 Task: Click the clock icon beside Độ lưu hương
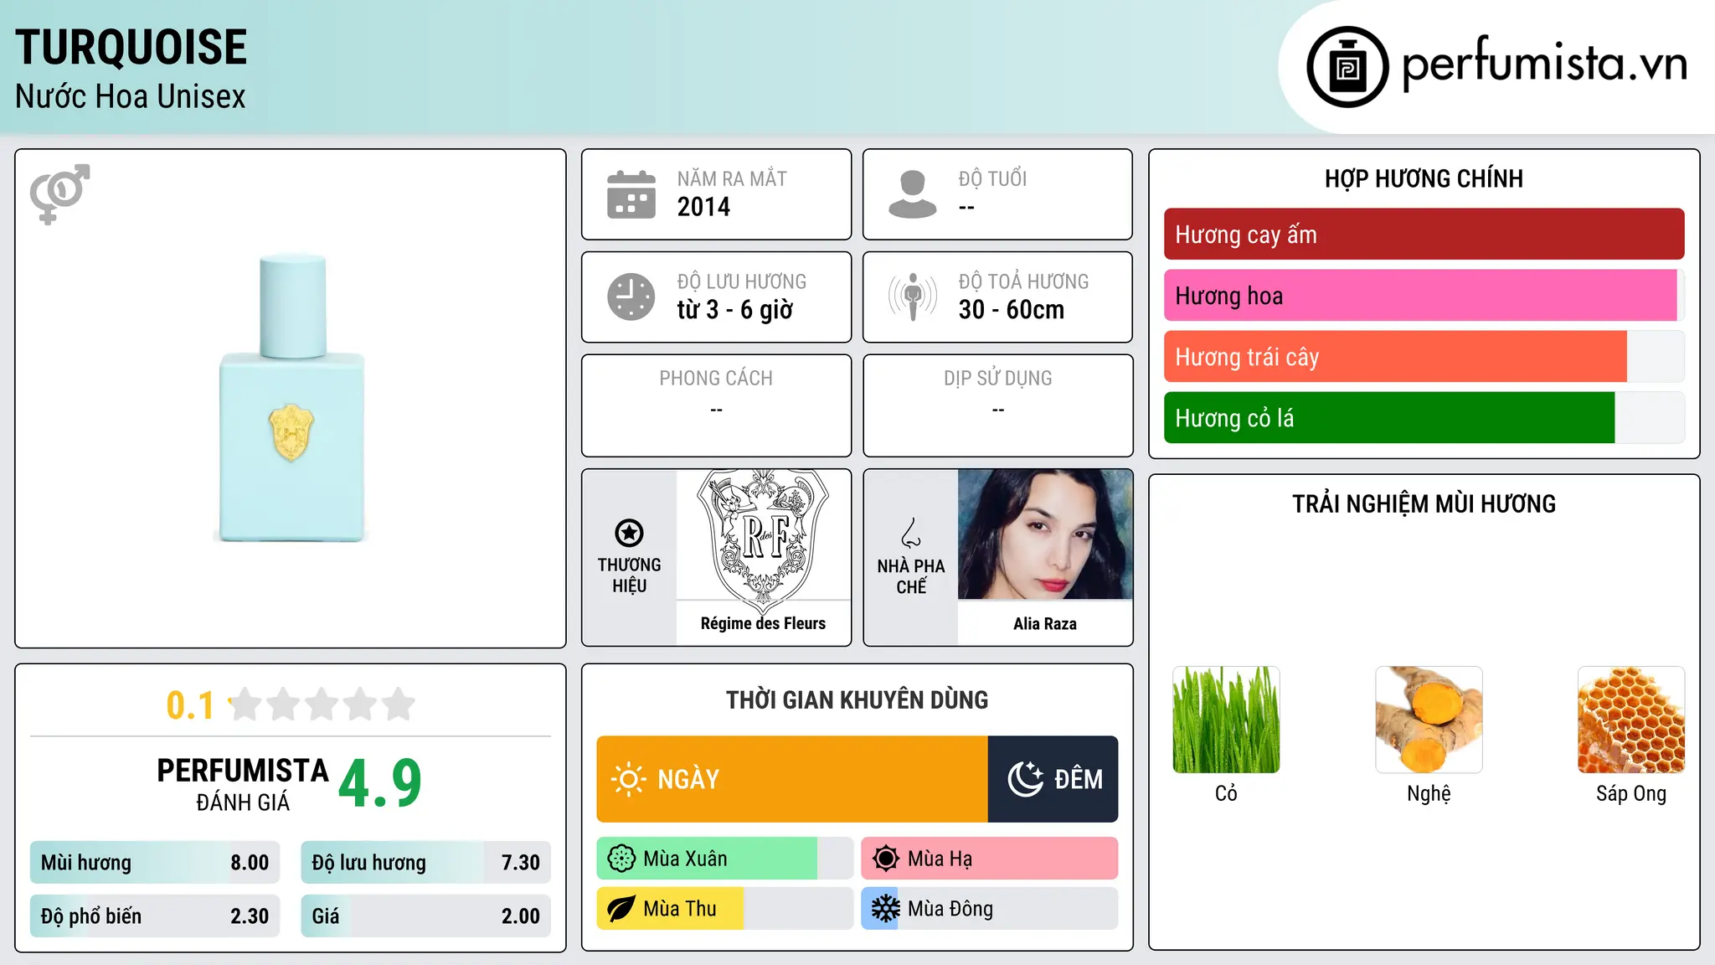[631, 297]
